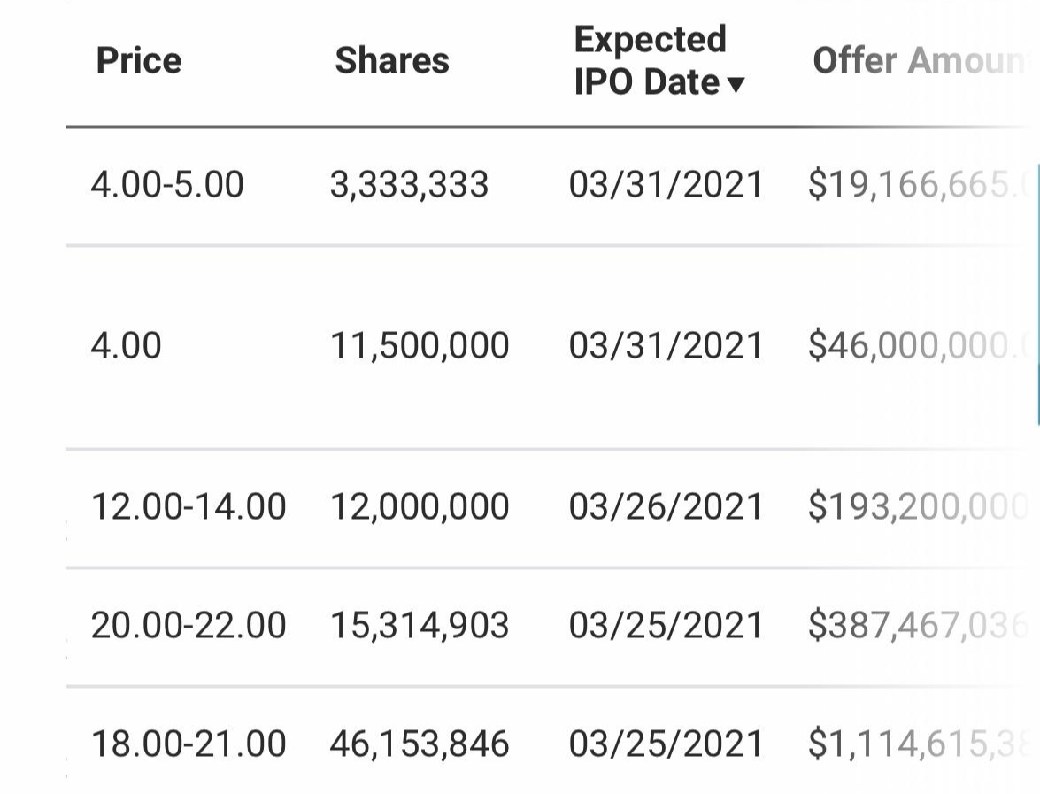
Task: Select the 46,153,846 shares cell
Action: click(x=420, y=744)
